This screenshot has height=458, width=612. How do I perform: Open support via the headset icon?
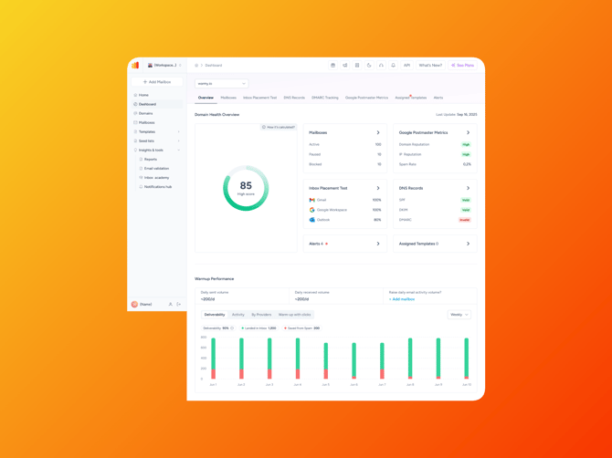click(x=381, y=66)
